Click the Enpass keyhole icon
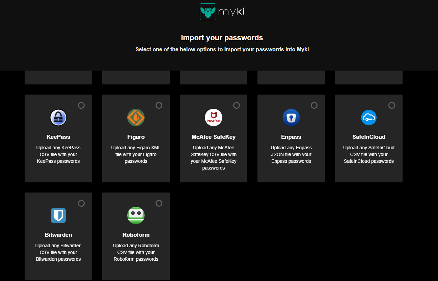Viewport: 438px width, 281px height. point(291,118)
